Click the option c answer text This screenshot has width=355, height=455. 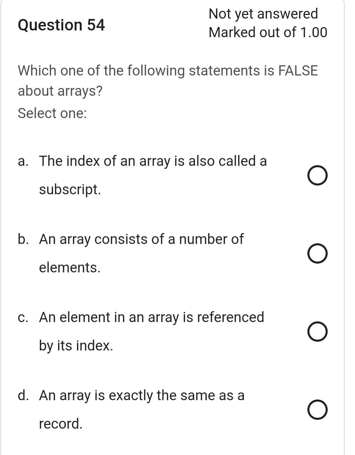tap(151, 317)
